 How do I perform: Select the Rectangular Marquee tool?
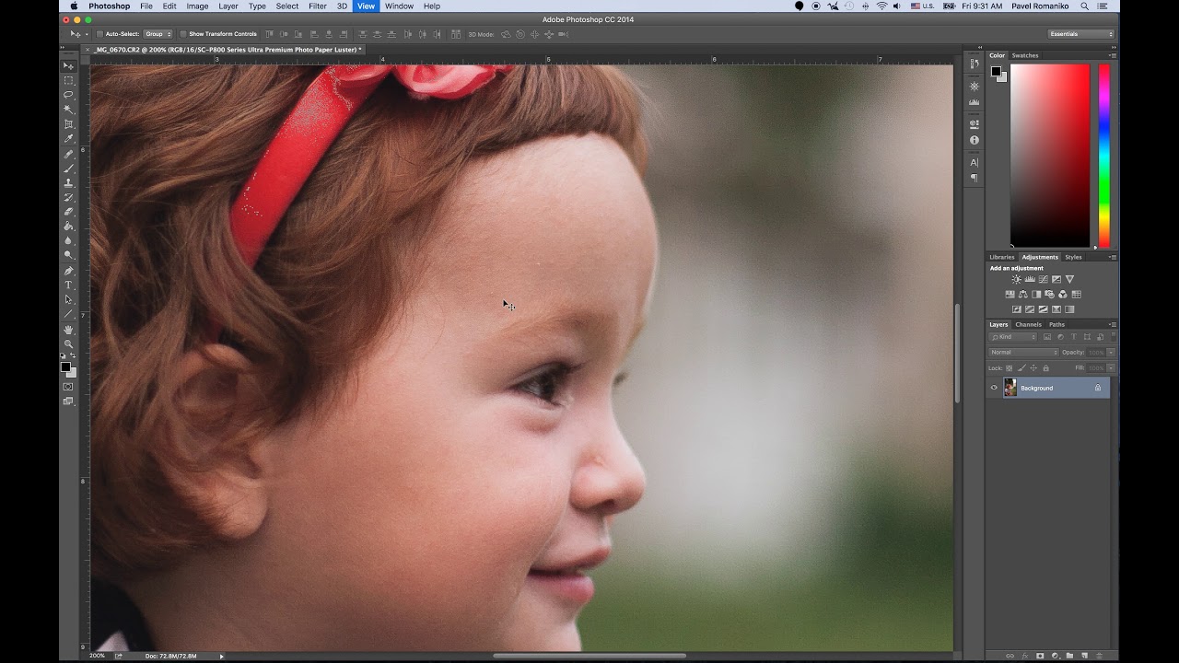(68, 80)
